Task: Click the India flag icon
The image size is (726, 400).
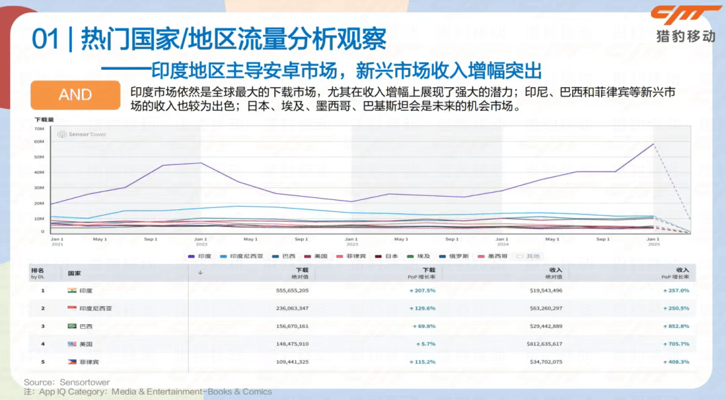Action: tap(73, 291)
